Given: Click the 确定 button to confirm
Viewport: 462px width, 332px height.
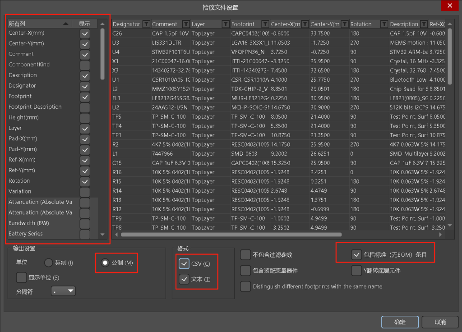Looking at the screenshot, I should click(400, 322).
